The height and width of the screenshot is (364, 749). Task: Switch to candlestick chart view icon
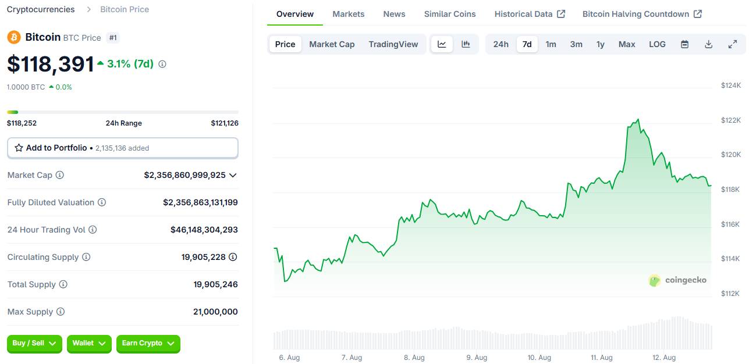pyautogui.click(x=466, y=44)
